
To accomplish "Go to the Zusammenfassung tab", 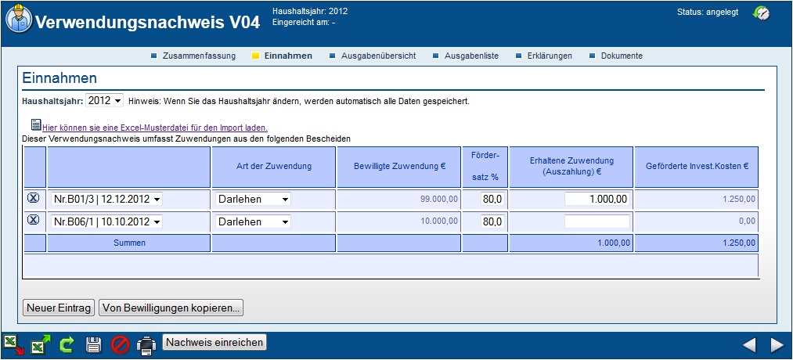I will pos(199,56).
